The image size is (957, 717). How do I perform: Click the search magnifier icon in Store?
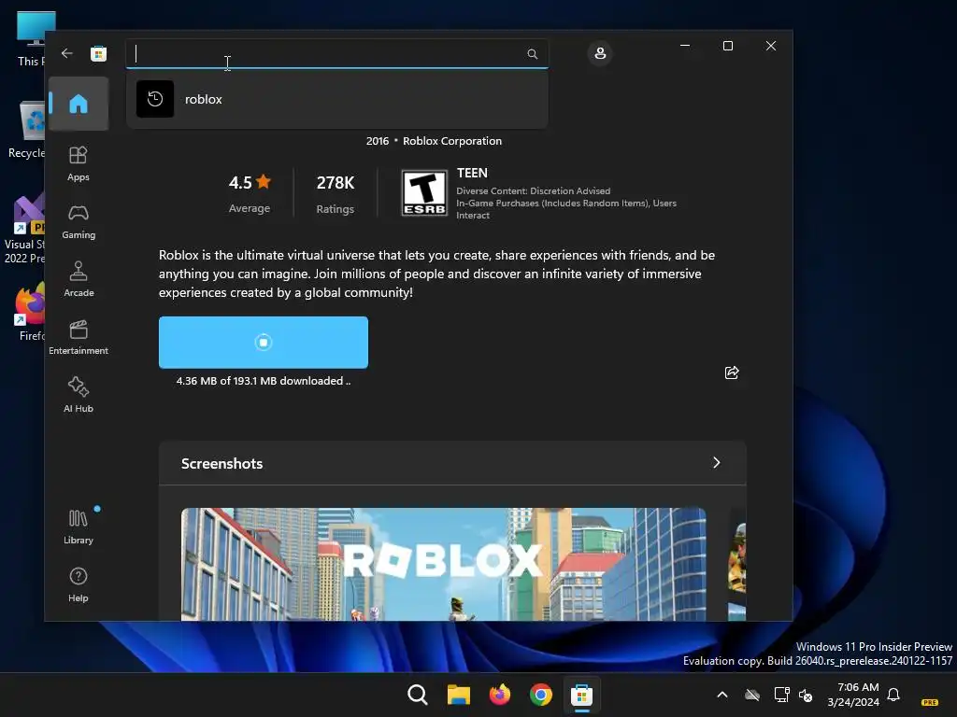pyautogui.click(x=532, y=54)
